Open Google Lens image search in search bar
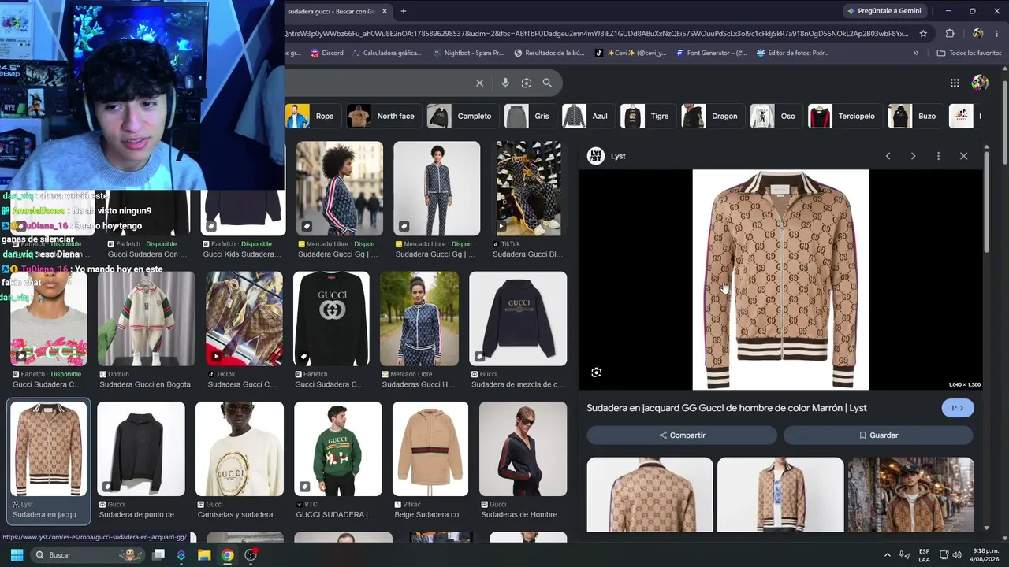 [x=527, y=83]
